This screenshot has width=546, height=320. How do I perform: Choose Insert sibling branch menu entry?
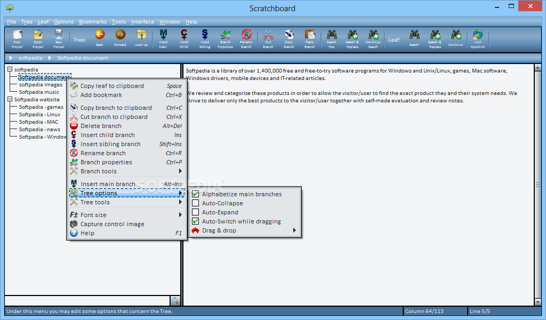tap(126, 144)
